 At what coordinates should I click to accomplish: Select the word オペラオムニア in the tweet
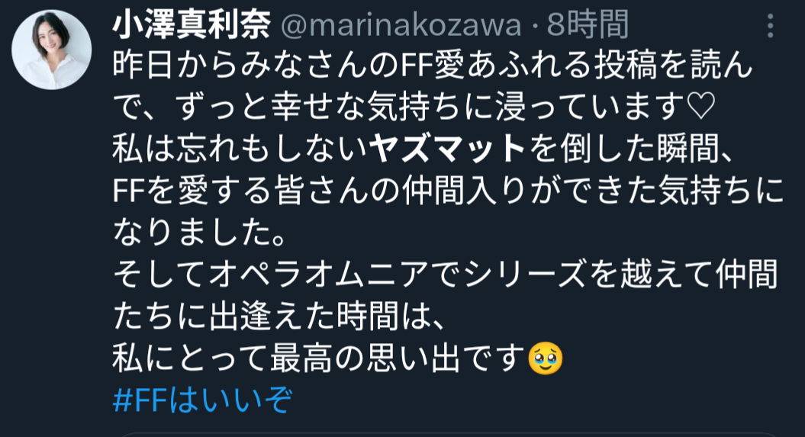point(318,275)
